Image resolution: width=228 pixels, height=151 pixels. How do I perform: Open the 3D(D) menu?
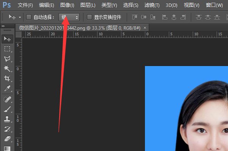tap(171, 5)
